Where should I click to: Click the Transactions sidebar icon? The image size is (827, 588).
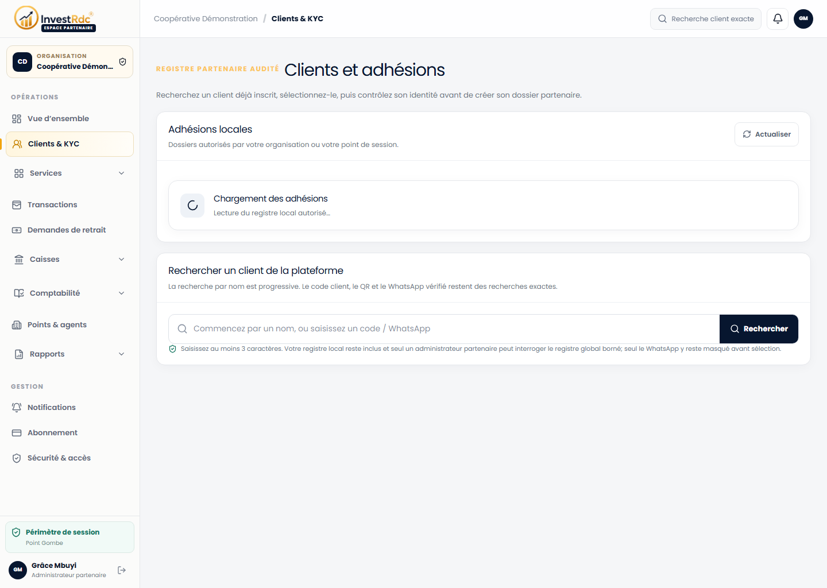pyautogui.click(x=17, y=205)
